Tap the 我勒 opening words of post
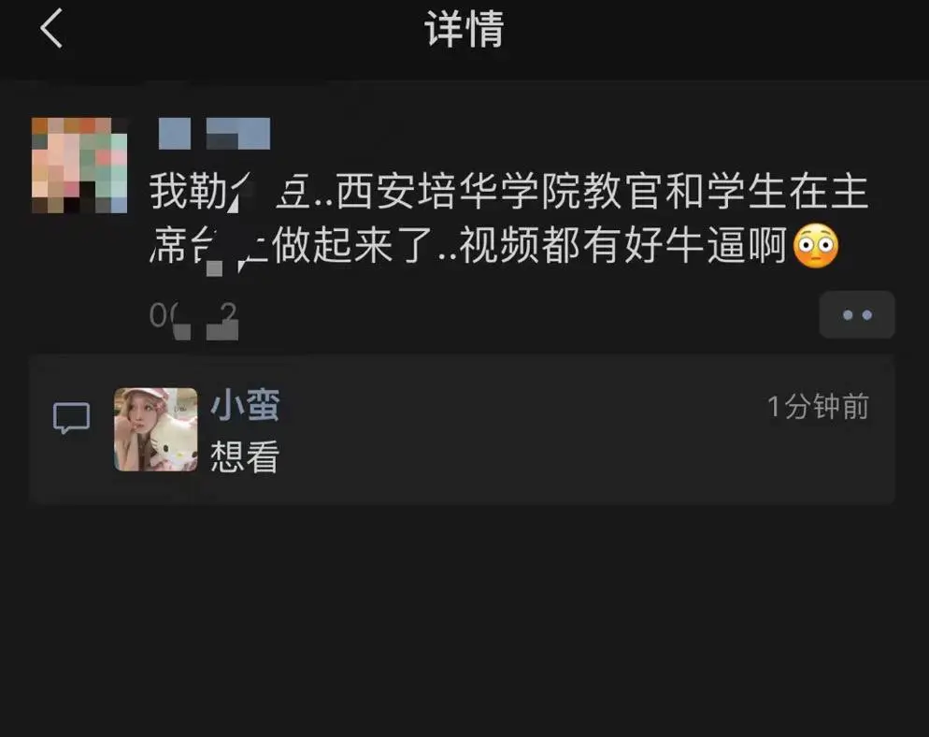 tap(189, 192)
